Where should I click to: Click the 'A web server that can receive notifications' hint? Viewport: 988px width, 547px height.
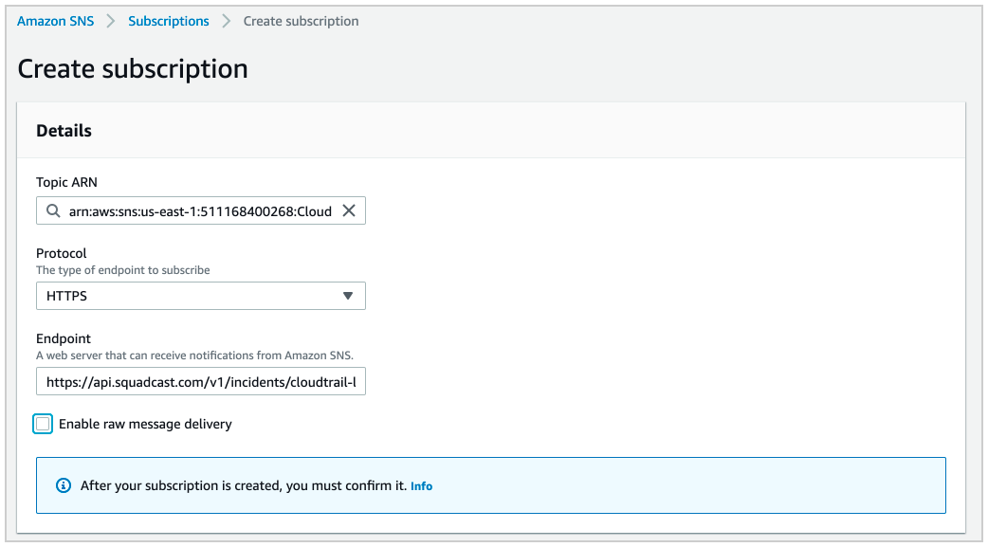tap(194, 356)
